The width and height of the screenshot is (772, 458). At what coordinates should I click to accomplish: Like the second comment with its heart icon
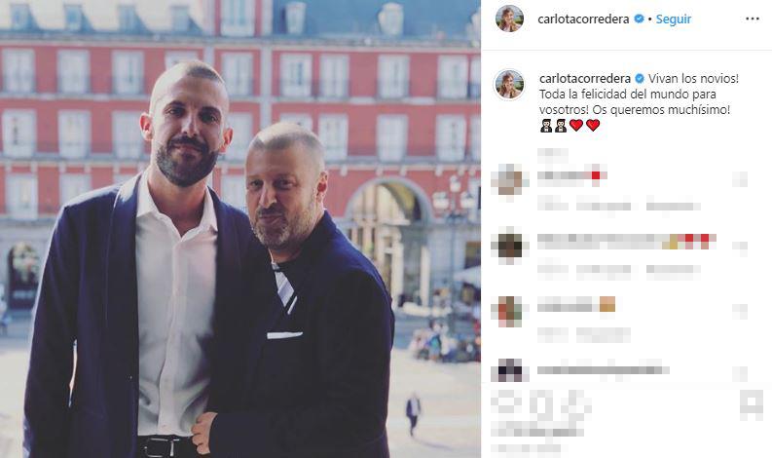coord(740,248)
